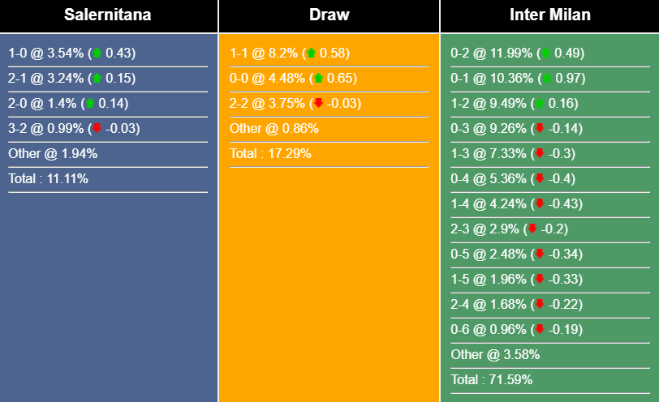
Task: Click the Draw Total 17.29% row
Action: (x=270, y=154)
